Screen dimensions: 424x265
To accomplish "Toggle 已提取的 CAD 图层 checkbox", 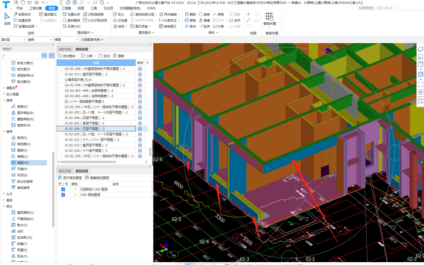I will tap(63, 189).
